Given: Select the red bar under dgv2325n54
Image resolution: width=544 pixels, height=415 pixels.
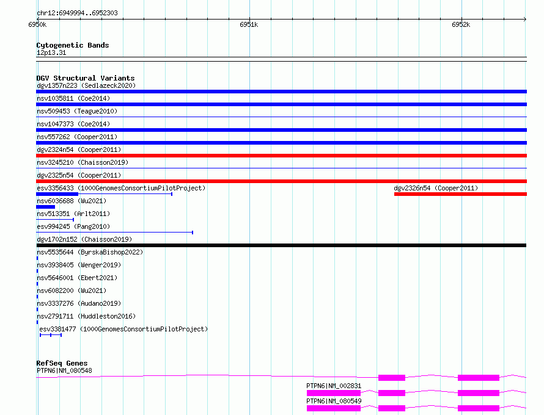Looking at the screenshot, I should pyautogui.click(x=281, y=181).
